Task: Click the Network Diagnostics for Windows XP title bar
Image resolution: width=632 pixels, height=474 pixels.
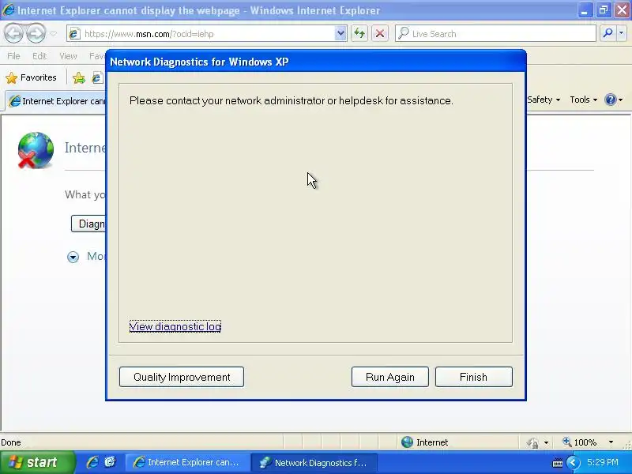Action: click(316, 62)
